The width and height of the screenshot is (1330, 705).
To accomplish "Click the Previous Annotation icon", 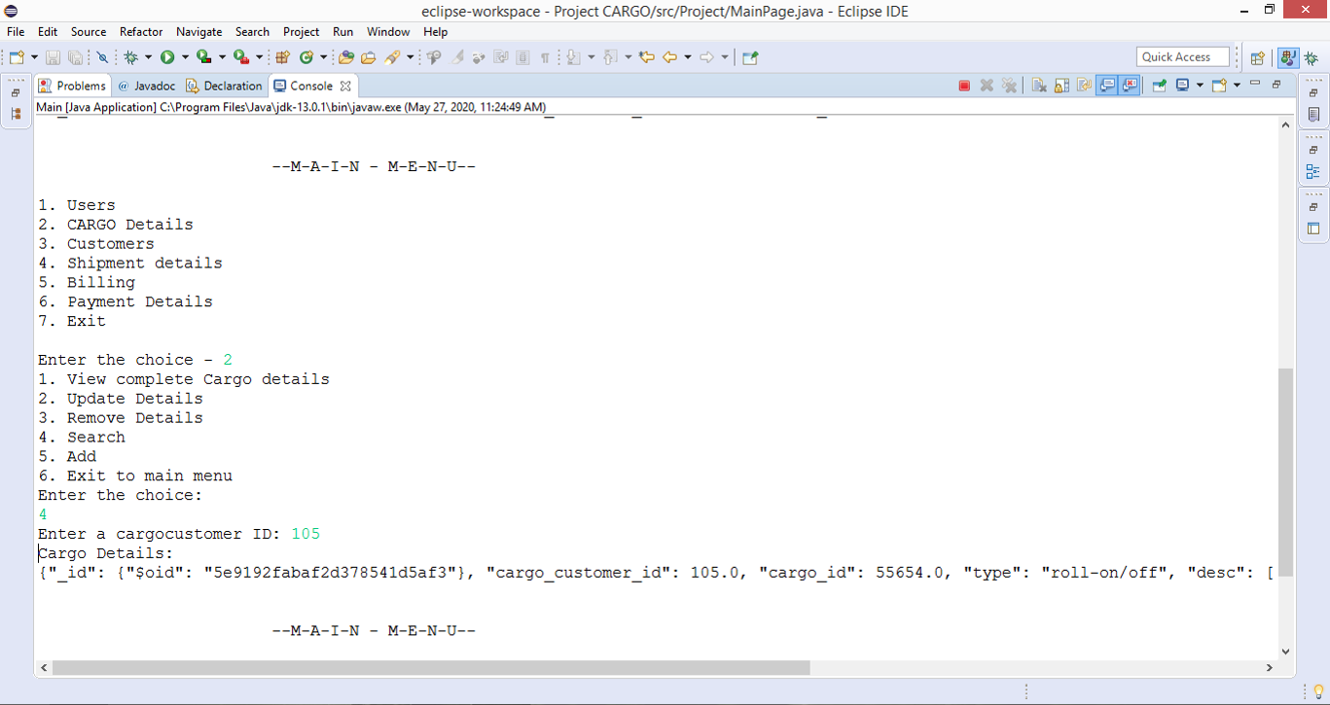I will point(609,57).
